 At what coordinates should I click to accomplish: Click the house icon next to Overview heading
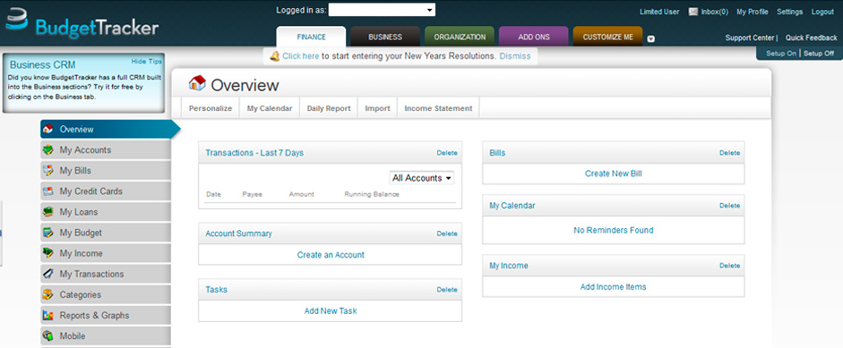pos(197,83)
